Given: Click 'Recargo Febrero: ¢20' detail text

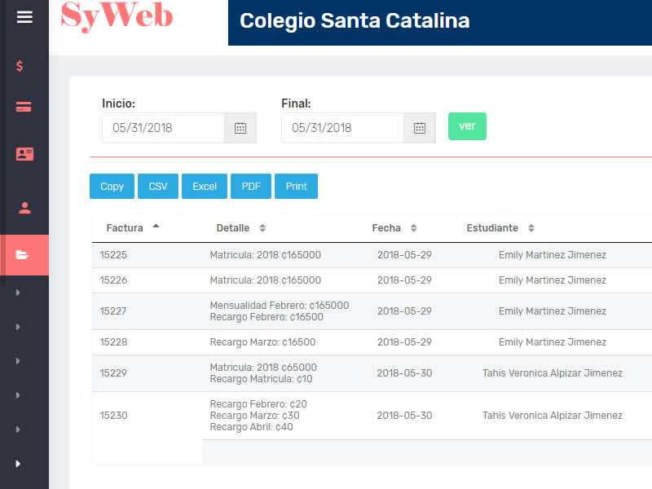Looking at the screenshot, I should coord(258,404).
